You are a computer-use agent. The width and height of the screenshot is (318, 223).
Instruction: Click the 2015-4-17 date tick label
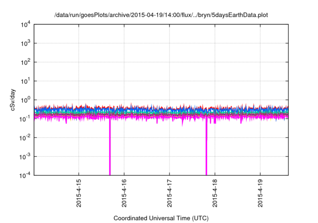tap(169, 193)
